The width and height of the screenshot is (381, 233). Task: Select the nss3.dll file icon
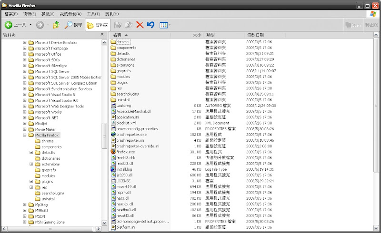click(x=113, y=198)
